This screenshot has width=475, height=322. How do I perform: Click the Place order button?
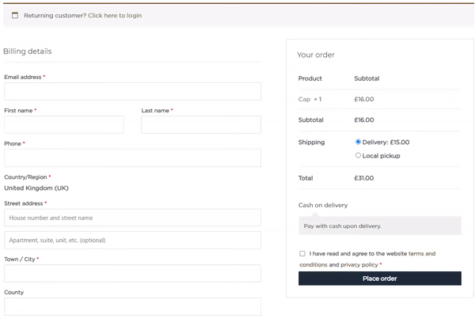point(379,278)
